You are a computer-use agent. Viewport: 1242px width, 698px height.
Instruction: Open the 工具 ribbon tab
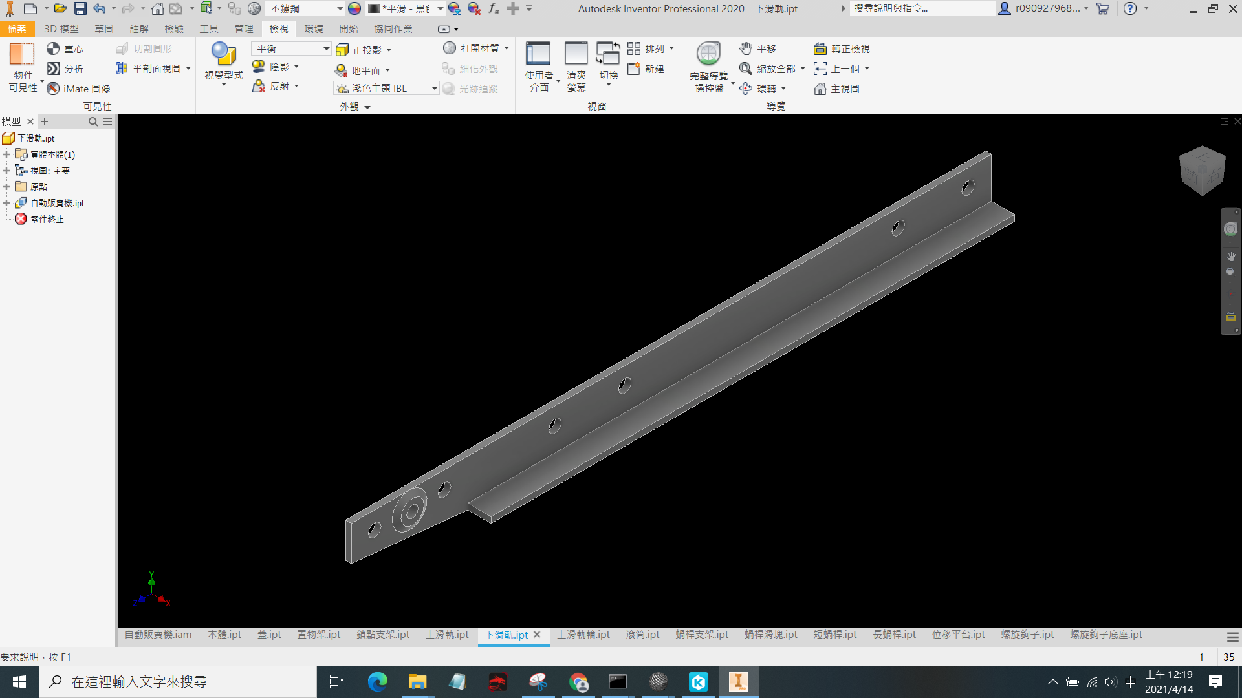point(209,29)
